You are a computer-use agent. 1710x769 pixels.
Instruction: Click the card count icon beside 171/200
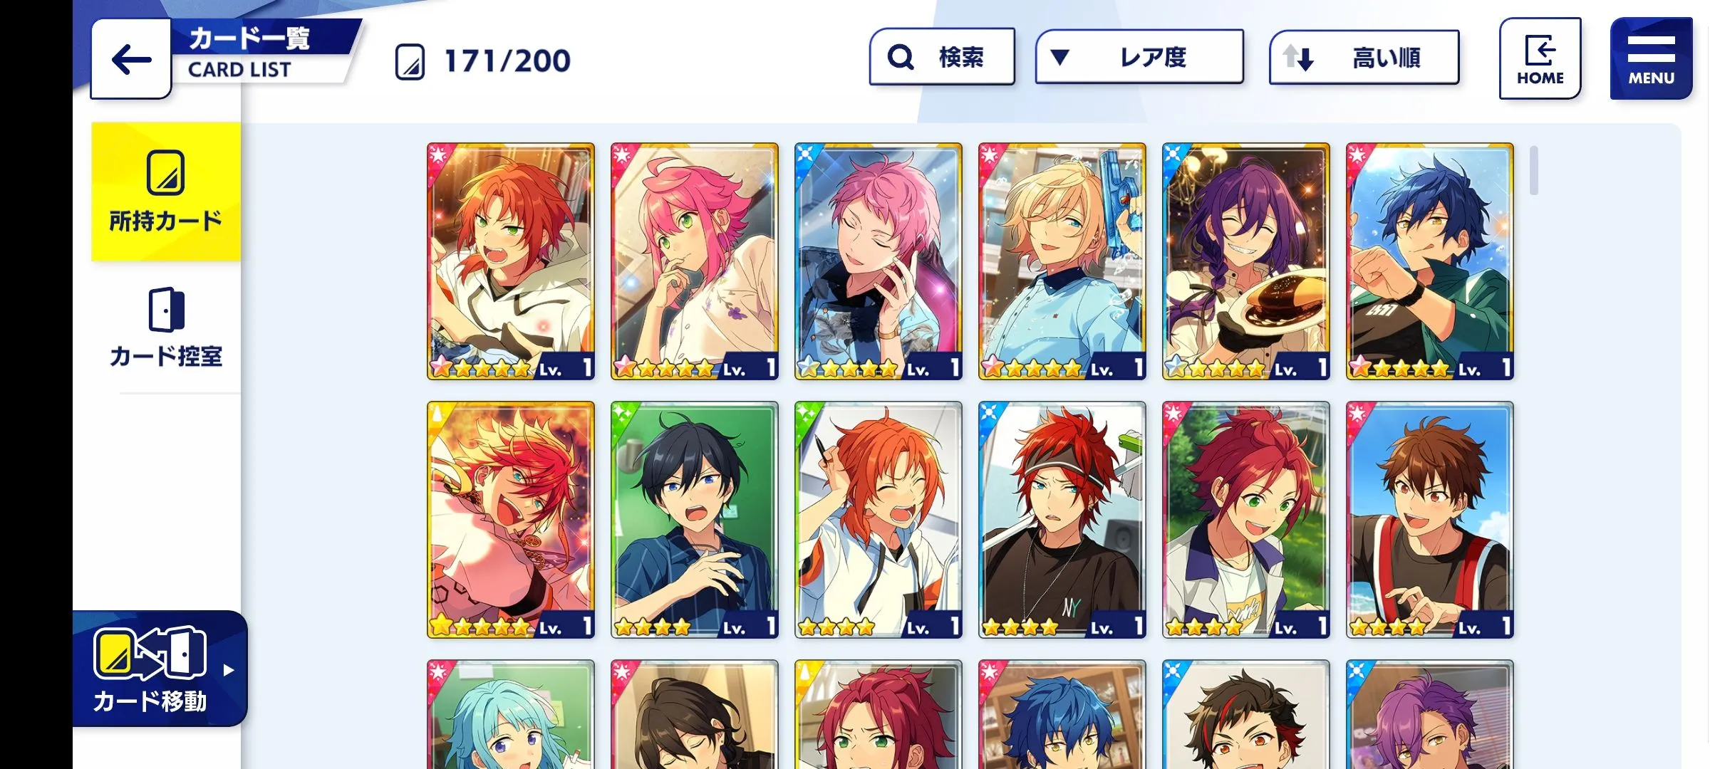point(410,61)
